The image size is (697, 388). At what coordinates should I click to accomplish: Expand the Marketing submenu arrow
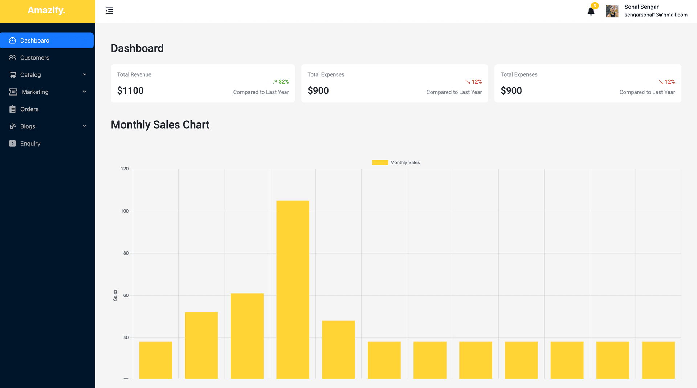pos(85,92)
